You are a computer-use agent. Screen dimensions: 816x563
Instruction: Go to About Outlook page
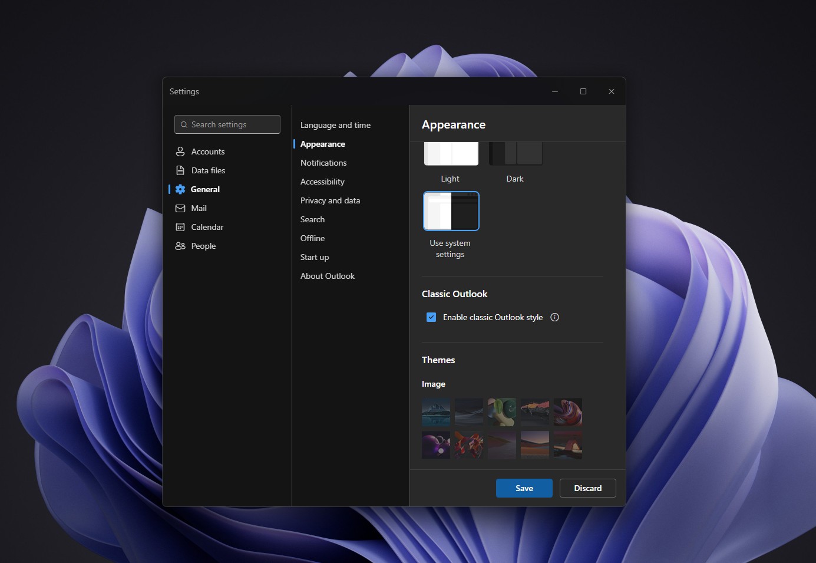coord(328,276)
